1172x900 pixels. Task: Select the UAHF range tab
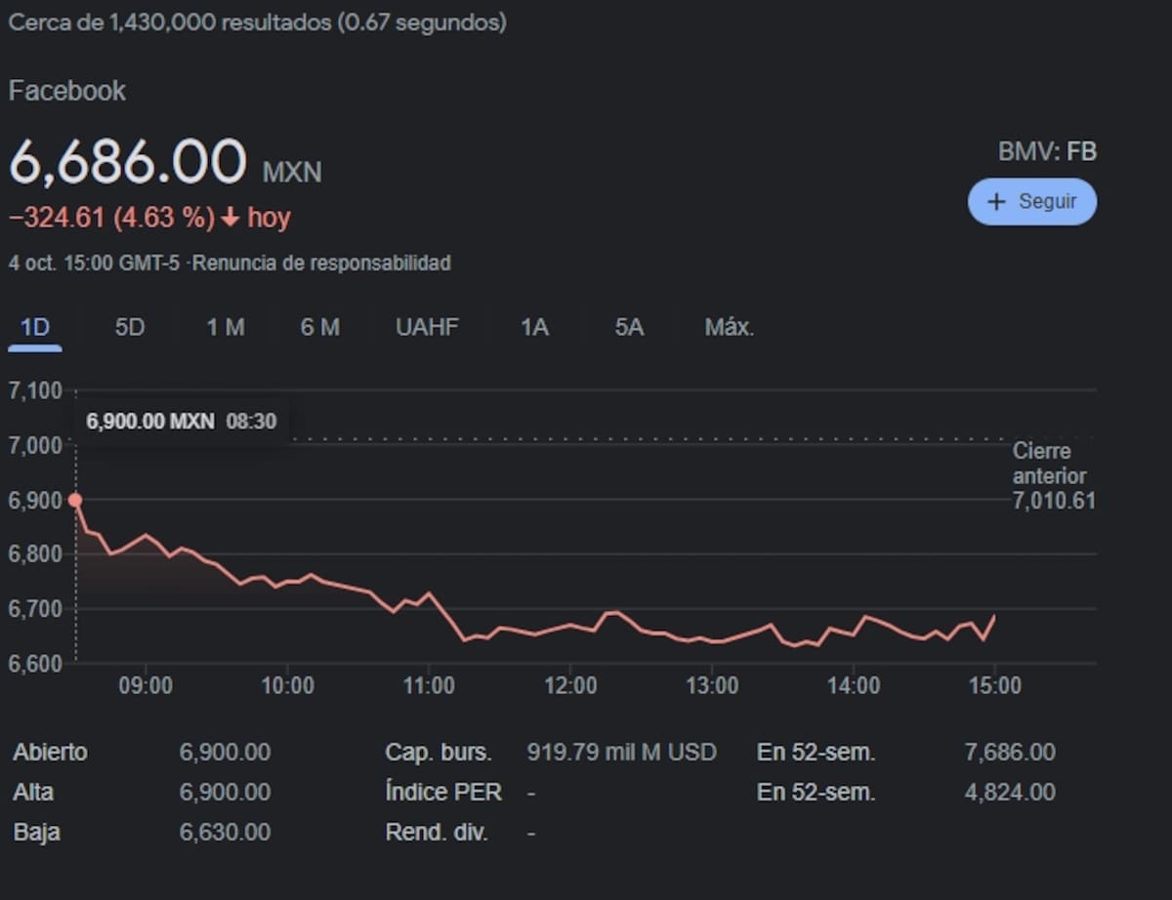click(427, 328)
